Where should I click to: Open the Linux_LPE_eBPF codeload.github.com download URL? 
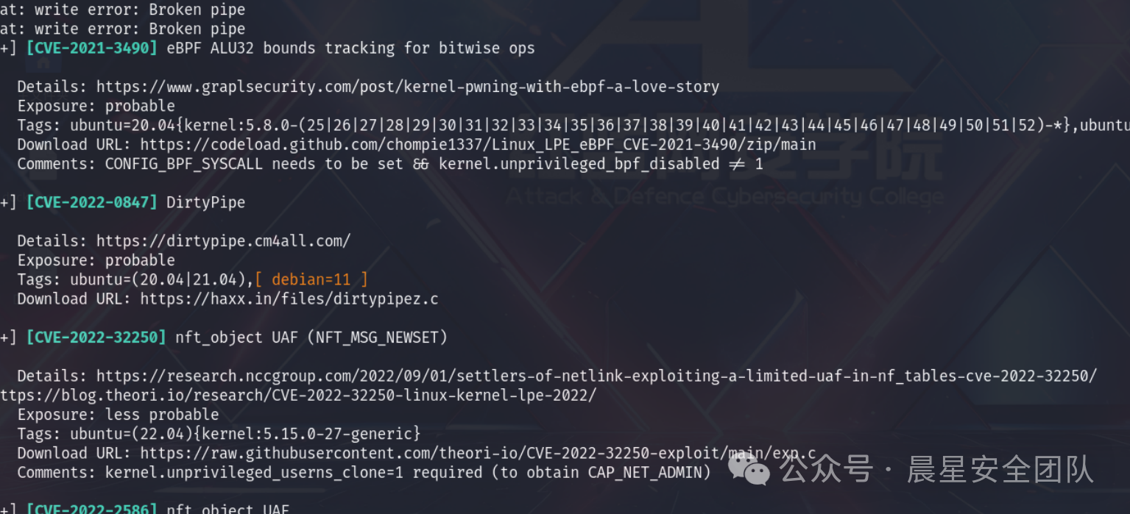click(479, 145)
